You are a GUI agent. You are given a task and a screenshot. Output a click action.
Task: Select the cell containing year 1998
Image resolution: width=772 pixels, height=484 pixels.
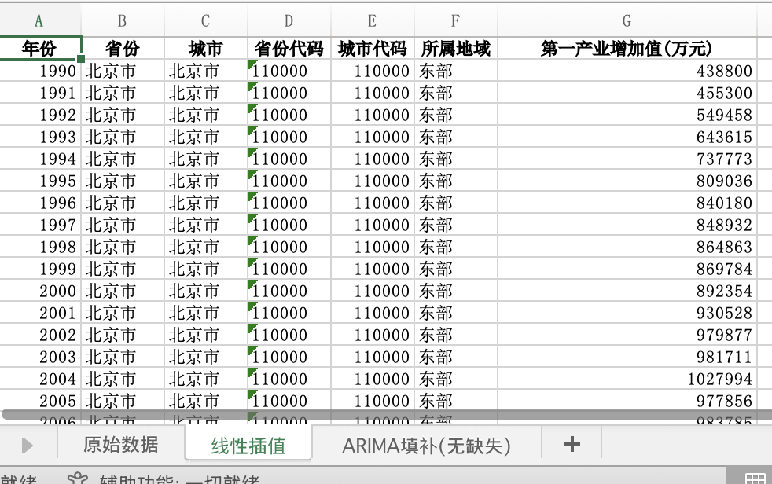[40, 247]
